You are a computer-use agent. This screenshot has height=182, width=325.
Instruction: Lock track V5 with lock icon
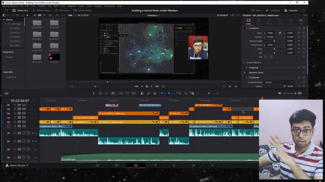(15, 109)
